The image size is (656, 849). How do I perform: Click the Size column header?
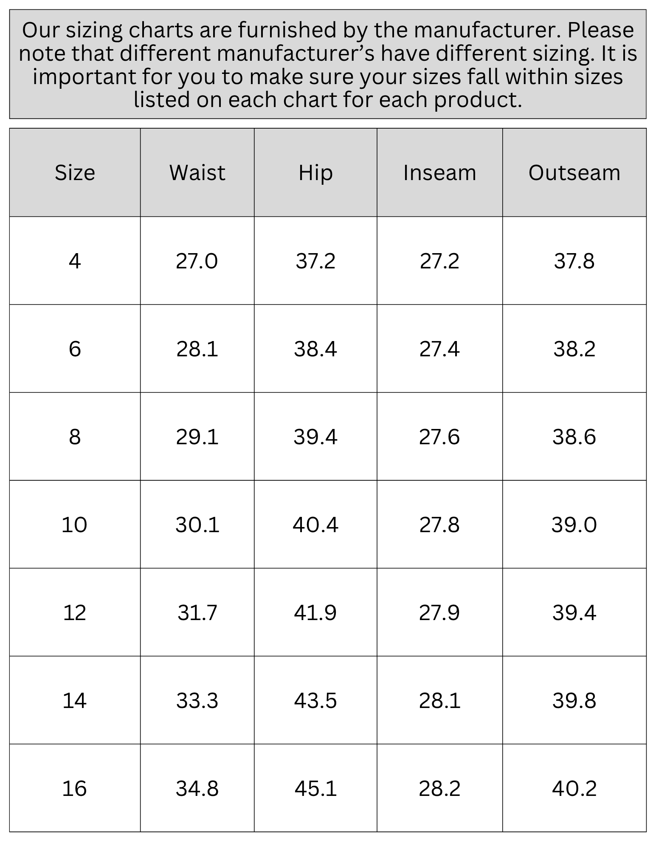[75, 172]
